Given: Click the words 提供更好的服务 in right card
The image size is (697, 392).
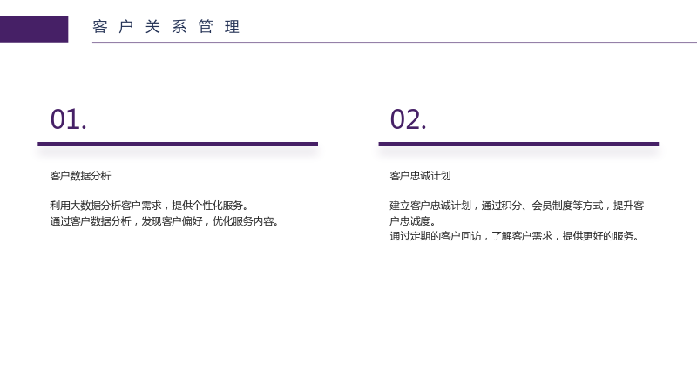Looking at the screenshot, I should click(599, 236).
